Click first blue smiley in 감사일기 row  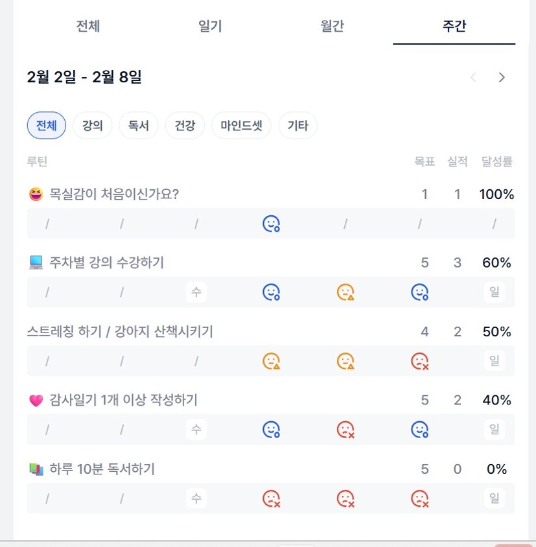(271, 429)
